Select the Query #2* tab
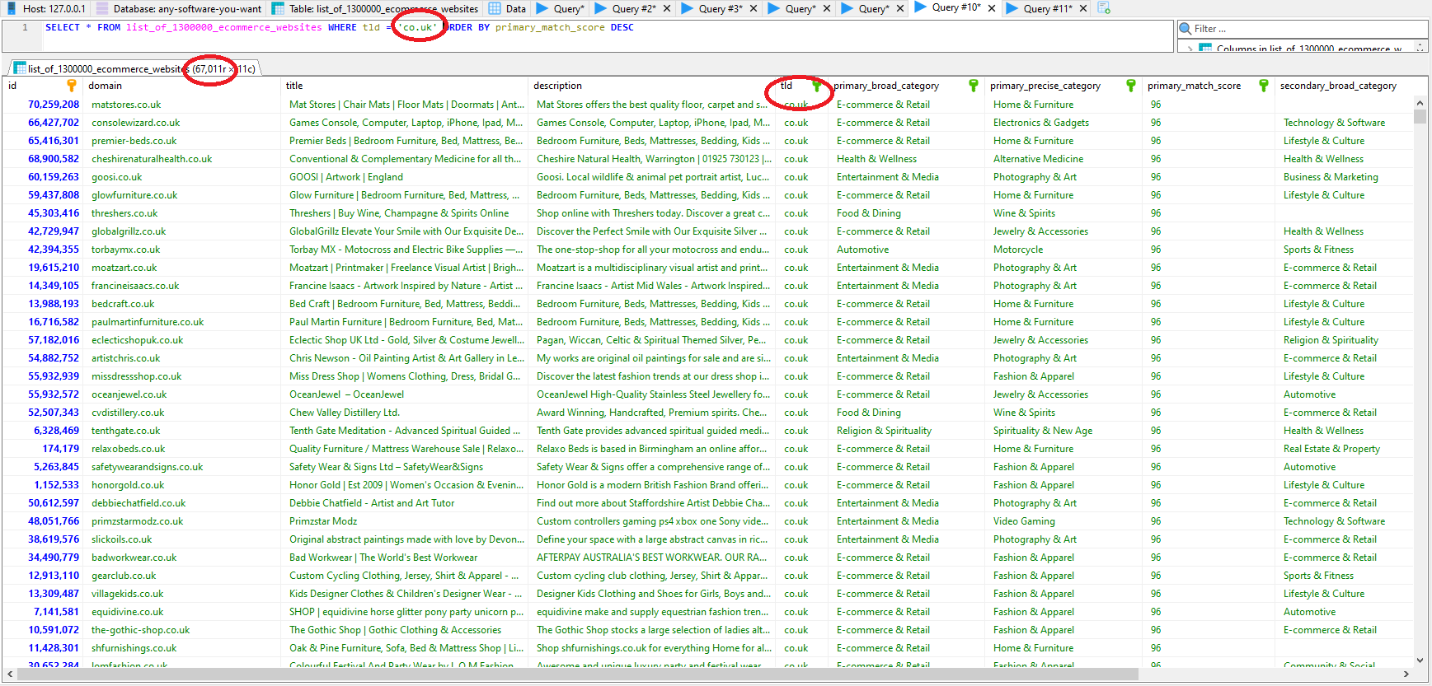Screen dimensions: 1432x686 (x=633, y=8)
